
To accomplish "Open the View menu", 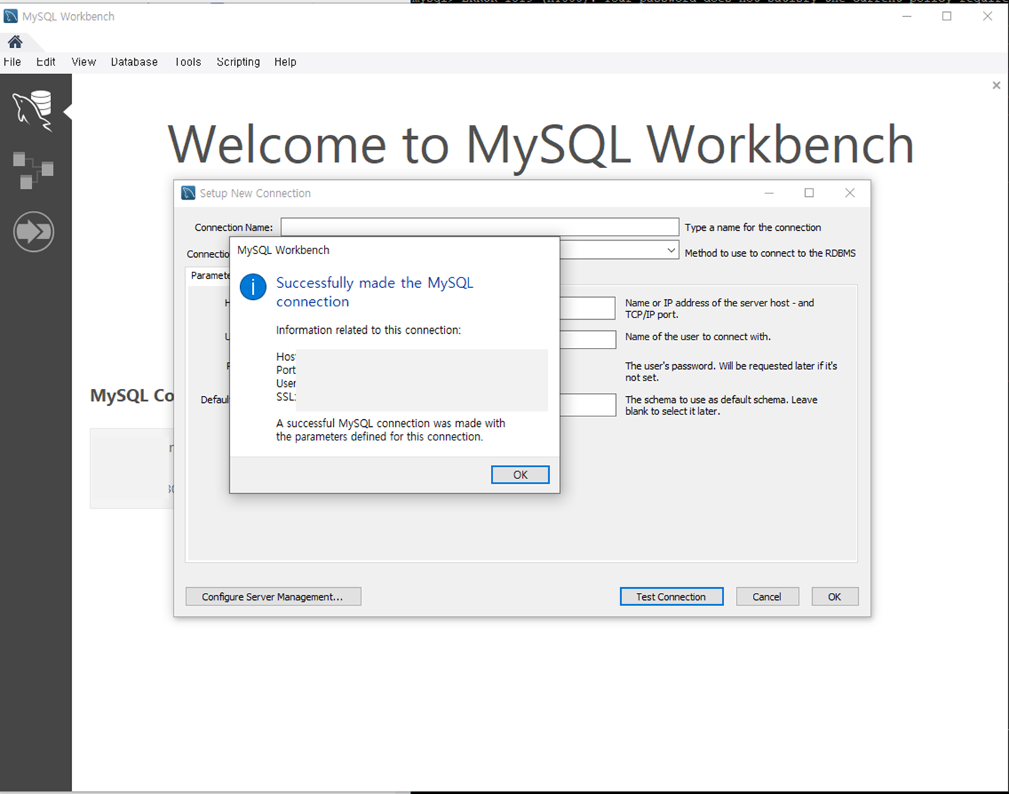I will [83, 62].
